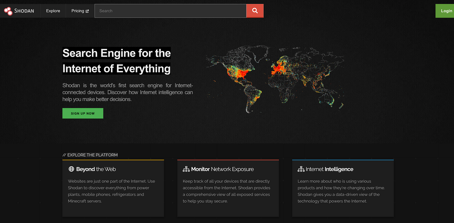Click the 'Websites are just one part' description
The image size is (454, 223).
(x=112, y=191)
